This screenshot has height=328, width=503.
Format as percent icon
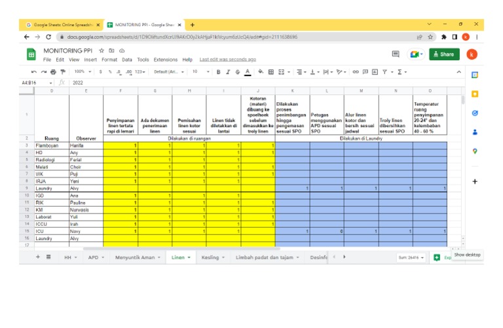[x=110, y=72]
